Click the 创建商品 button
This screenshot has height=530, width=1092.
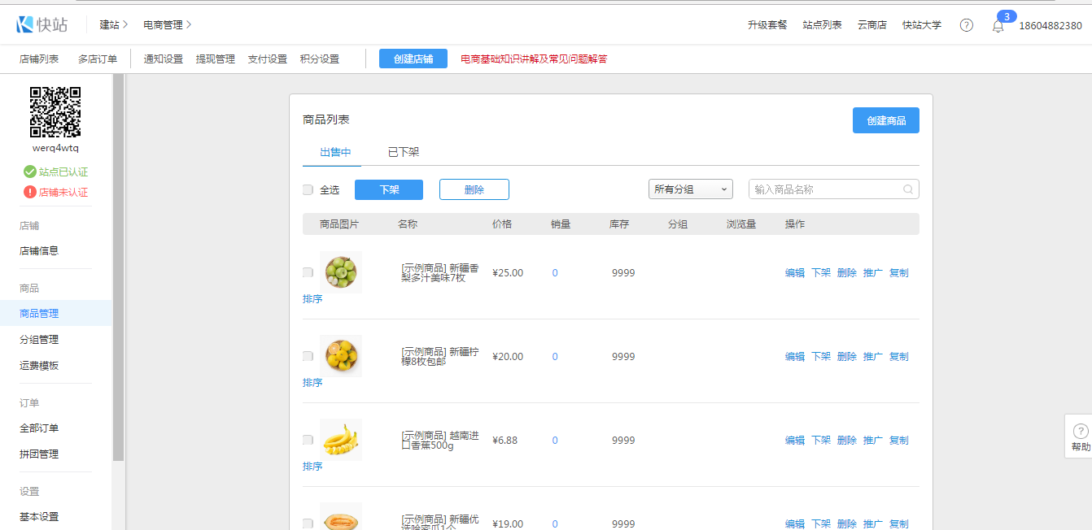point(885,120)
